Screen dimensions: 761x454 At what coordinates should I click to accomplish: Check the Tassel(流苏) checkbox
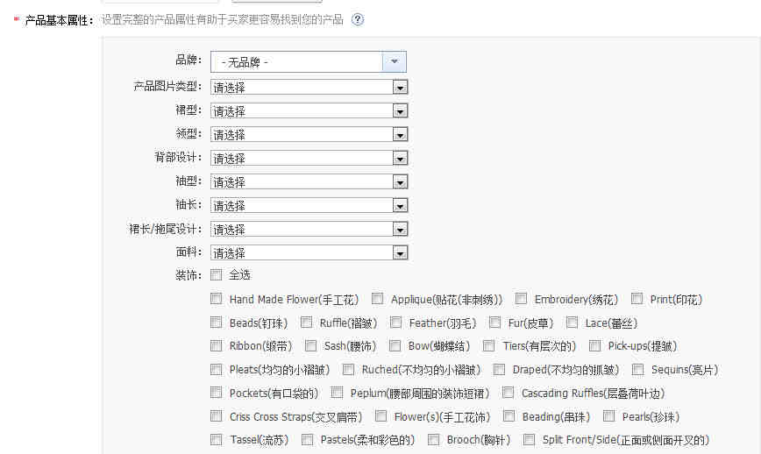tap(216, 439)
